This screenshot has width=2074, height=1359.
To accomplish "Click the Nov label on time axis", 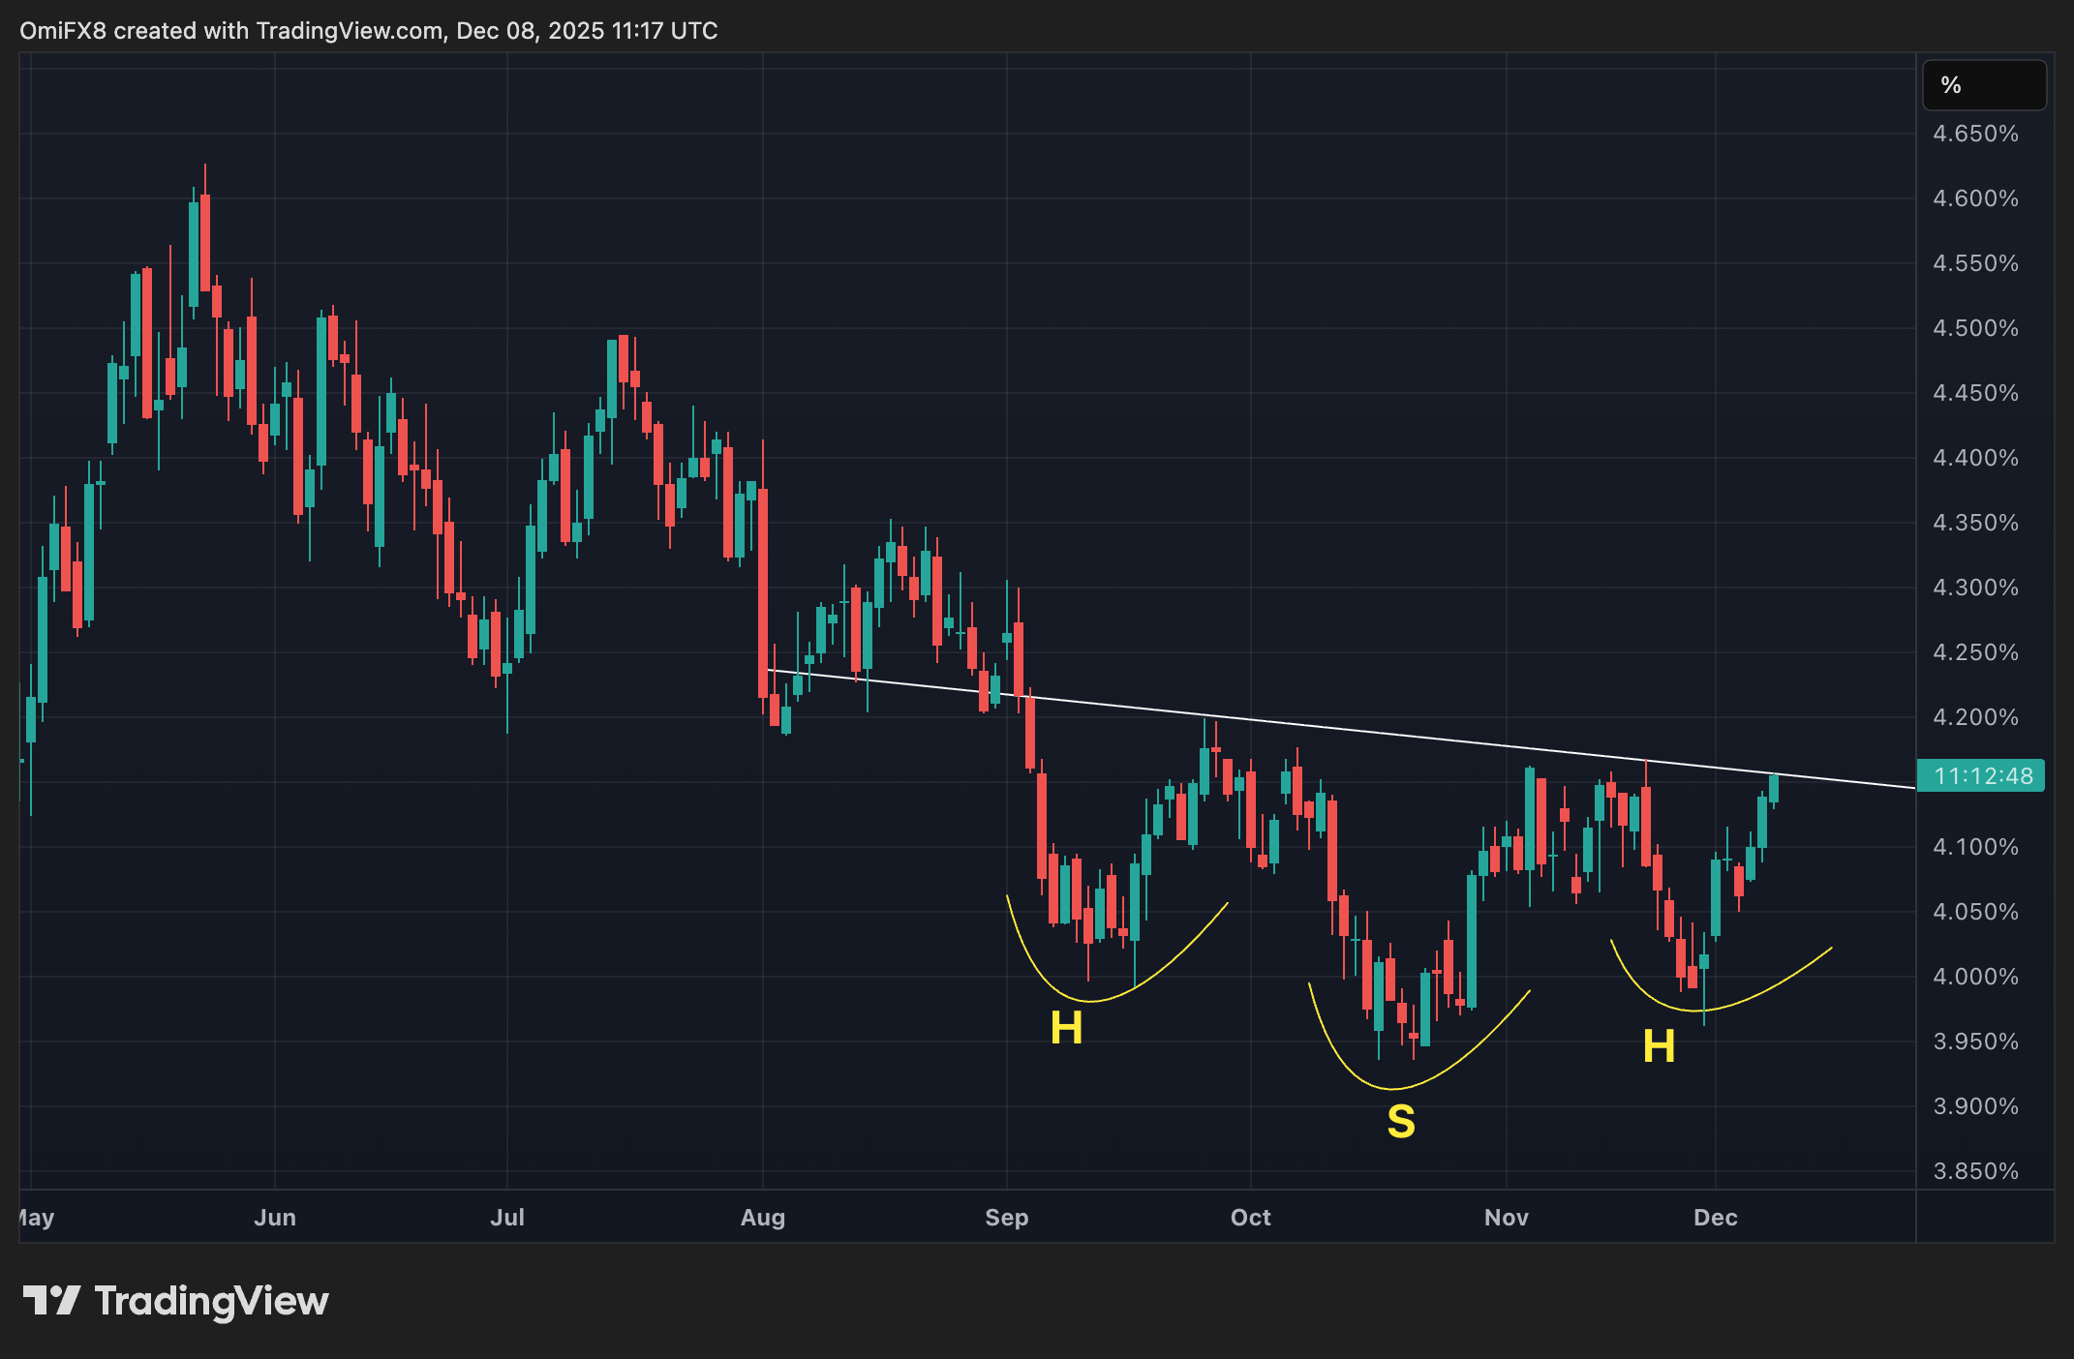I will pyautogui.click(x=1506, y=1218).
